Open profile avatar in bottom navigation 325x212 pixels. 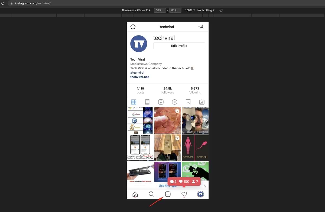200,194
